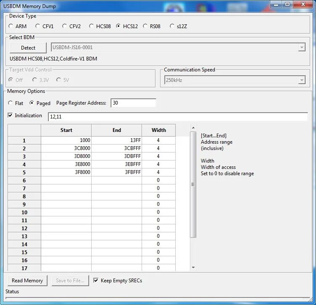Click the End column header
The image size is (316, 305).
pos(117,130)
